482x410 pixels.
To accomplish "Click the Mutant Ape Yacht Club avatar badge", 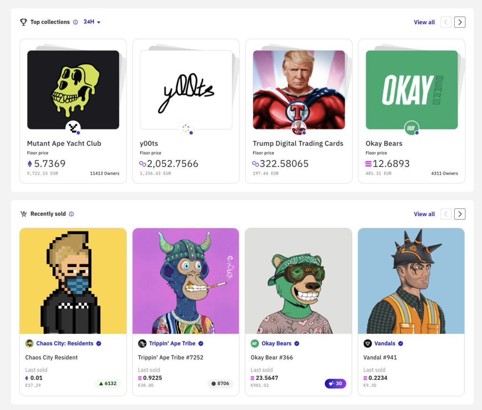I will (x=73, y=128).
